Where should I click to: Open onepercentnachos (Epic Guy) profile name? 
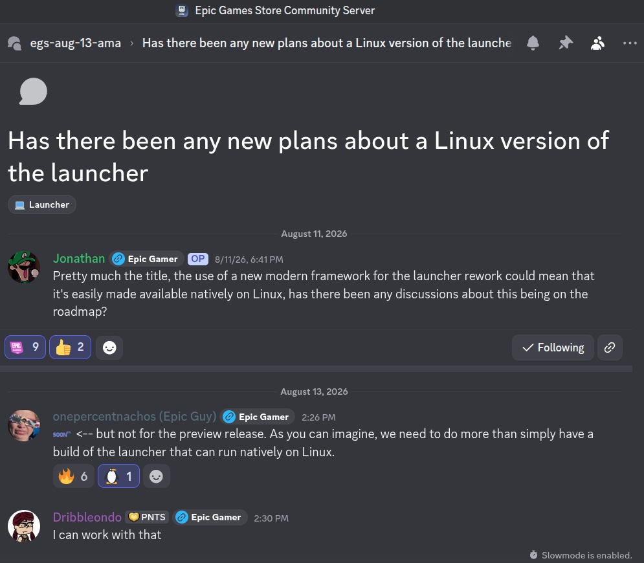135,416
